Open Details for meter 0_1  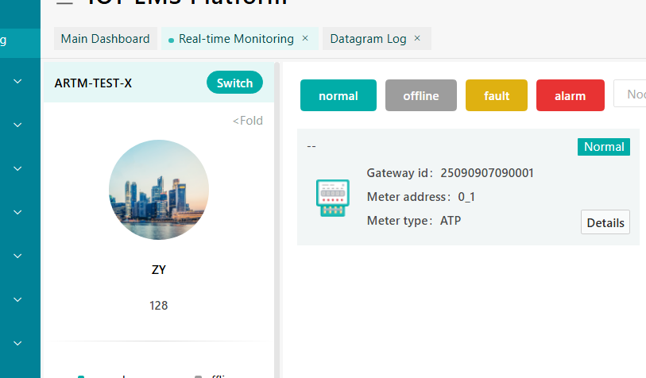[605, 222]
